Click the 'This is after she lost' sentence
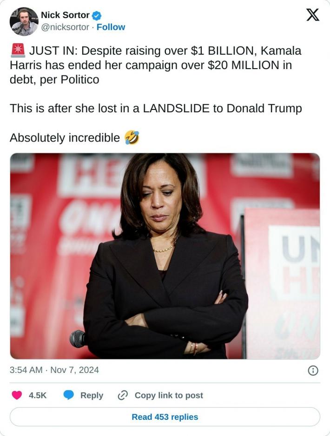Screen dimensions: 330x436 point(156,109)
